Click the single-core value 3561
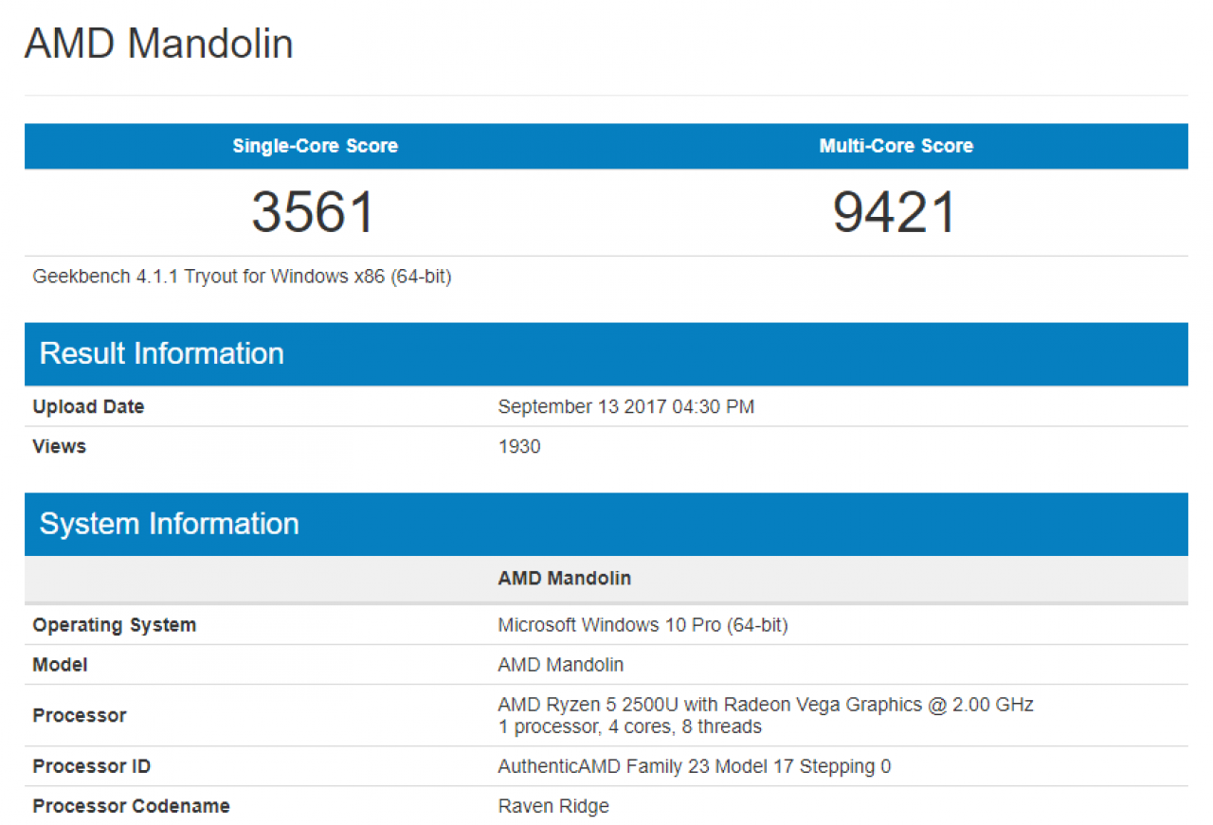 pyautogui.click(x=315, y=211)
